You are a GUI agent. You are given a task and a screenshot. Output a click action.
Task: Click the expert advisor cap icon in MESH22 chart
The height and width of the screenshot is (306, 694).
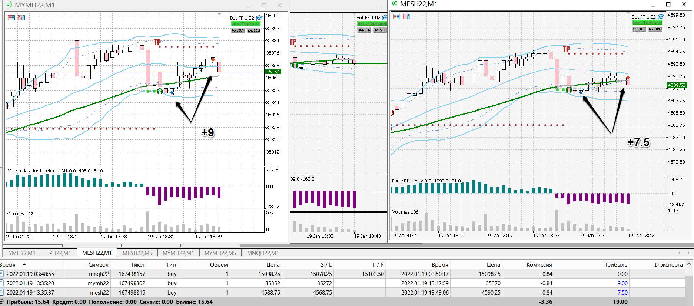(661, 17)
